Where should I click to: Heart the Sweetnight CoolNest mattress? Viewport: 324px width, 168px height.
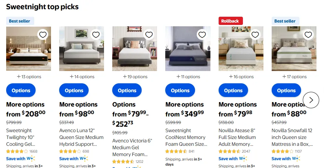(202, 35)
